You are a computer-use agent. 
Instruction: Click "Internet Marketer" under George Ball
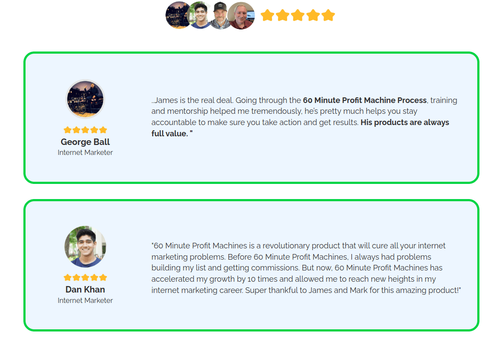point(85,152)
